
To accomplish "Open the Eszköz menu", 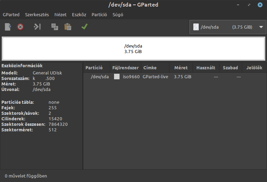I will click(x=79, y=15).
